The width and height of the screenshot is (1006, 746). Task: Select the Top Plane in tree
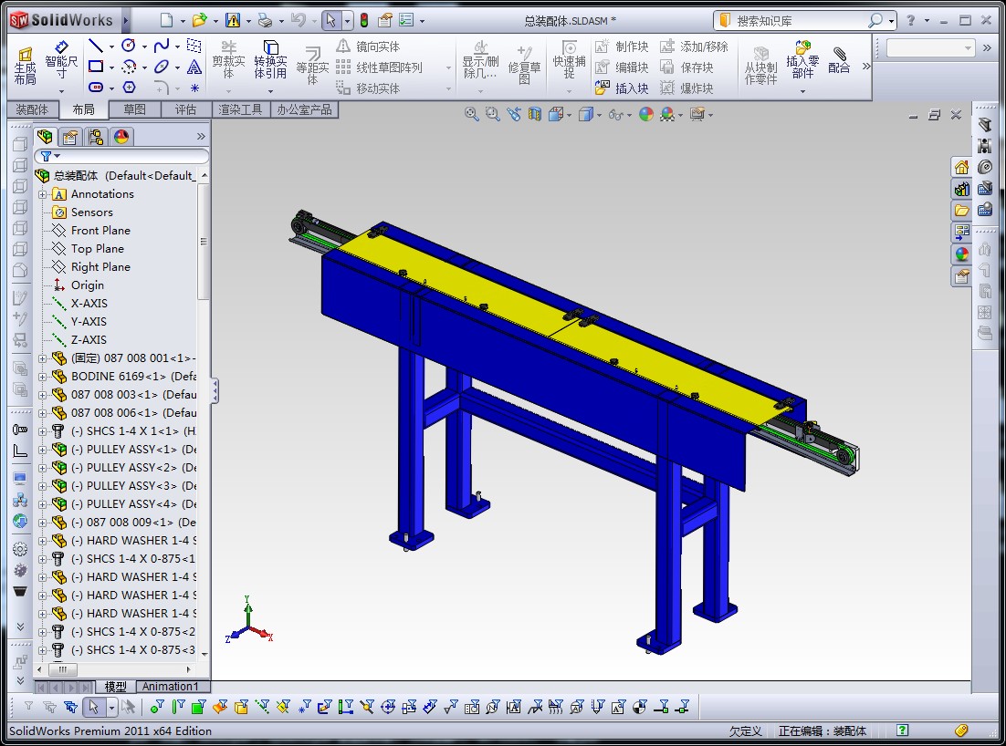97,249
